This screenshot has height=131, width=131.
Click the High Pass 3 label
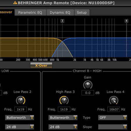coord(65,92)
